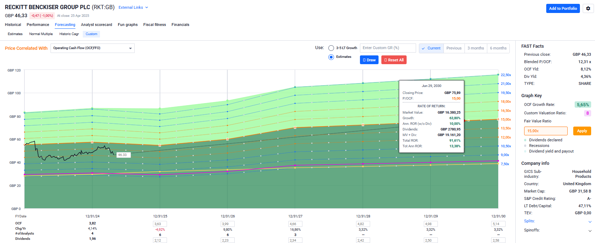This screenshot has width=595, height=243.
Task: Click the 9,00x multiple line label
Action: coord(505,155)
